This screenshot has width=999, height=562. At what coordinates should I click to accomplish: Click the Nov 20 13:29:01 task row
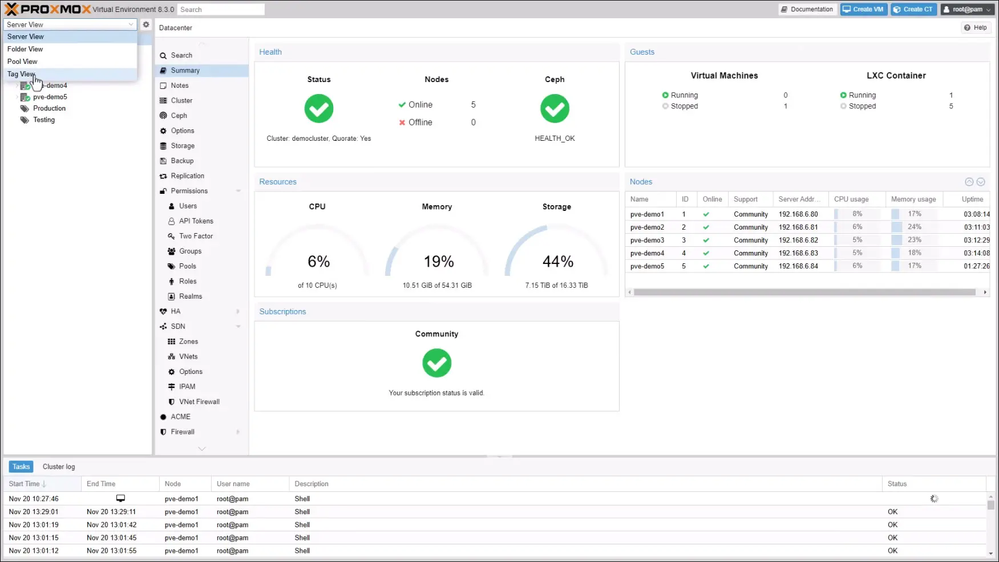tap(495, 512)
